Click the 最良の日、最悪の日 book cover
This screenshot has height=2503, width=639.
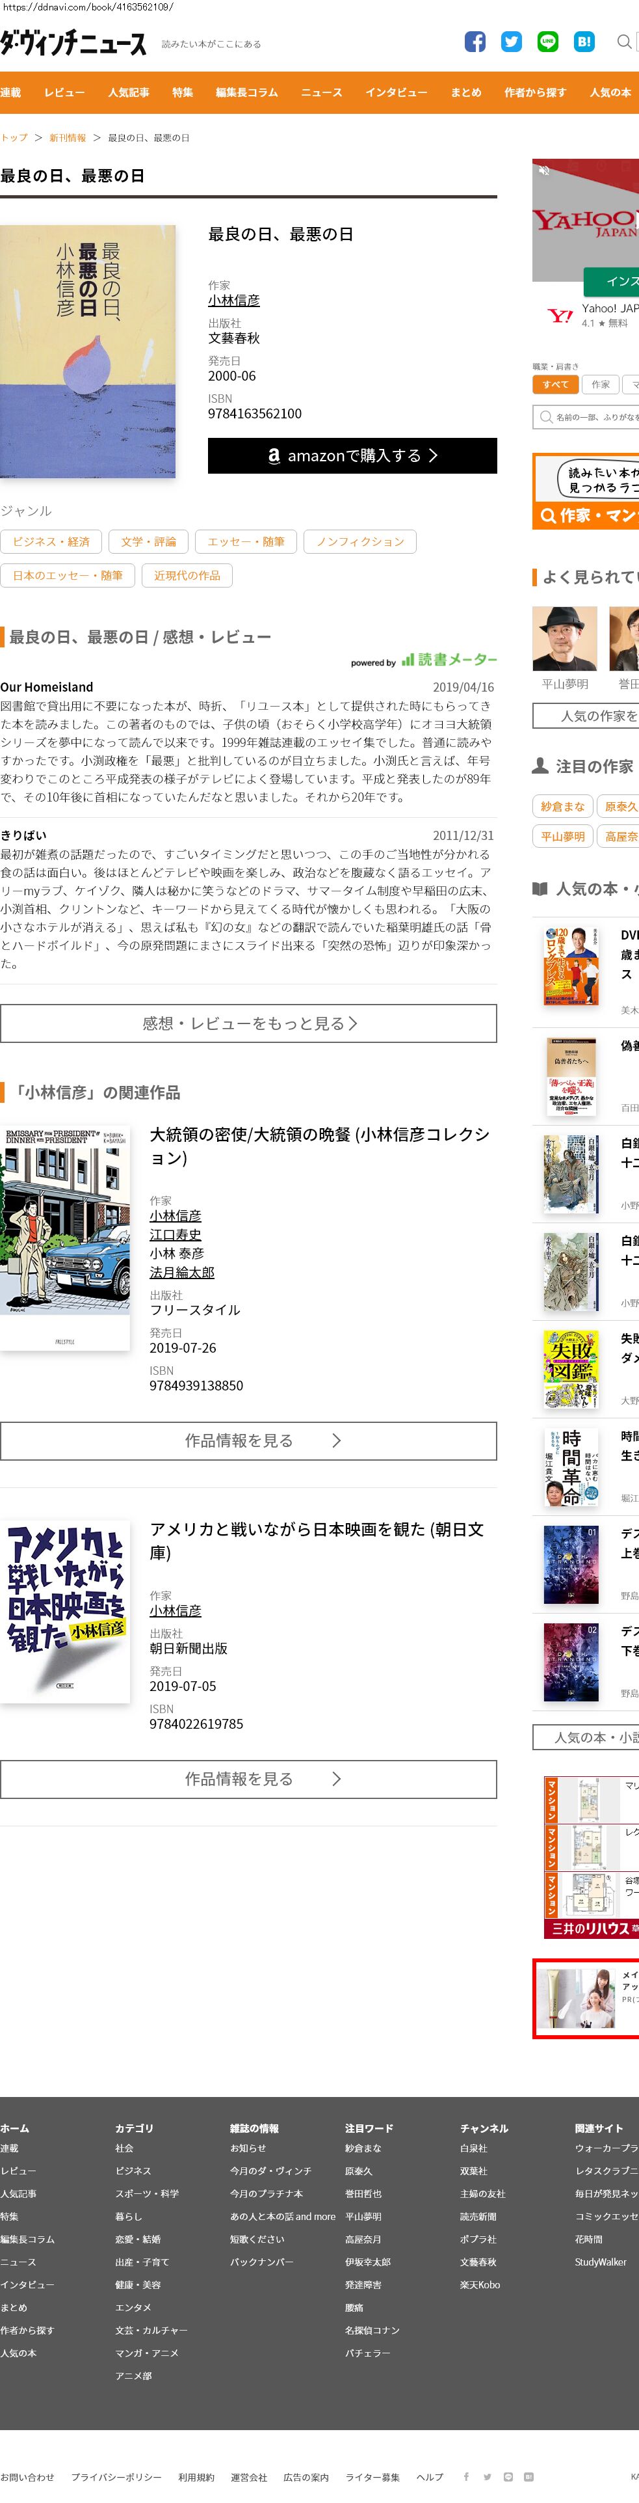coord(87,351)
